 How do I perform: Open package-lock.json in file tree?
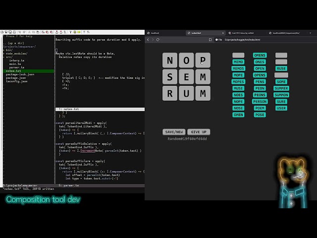click(x=20, y=74)
